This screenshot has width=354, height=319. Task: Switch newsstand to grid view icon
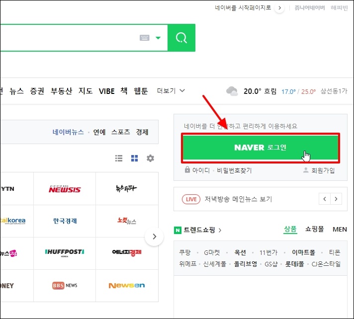(134, 158)
